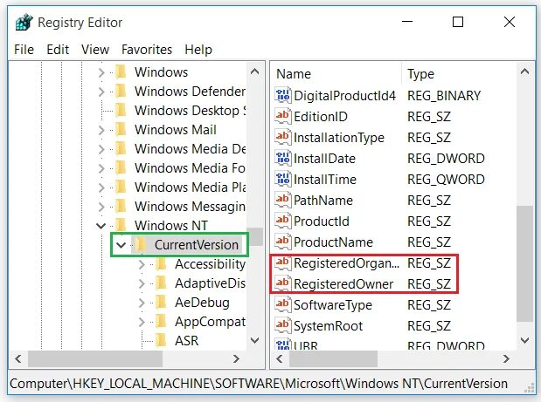
Task: Click the CurrentVersion folder icon
Action: (x=141, y=245)
